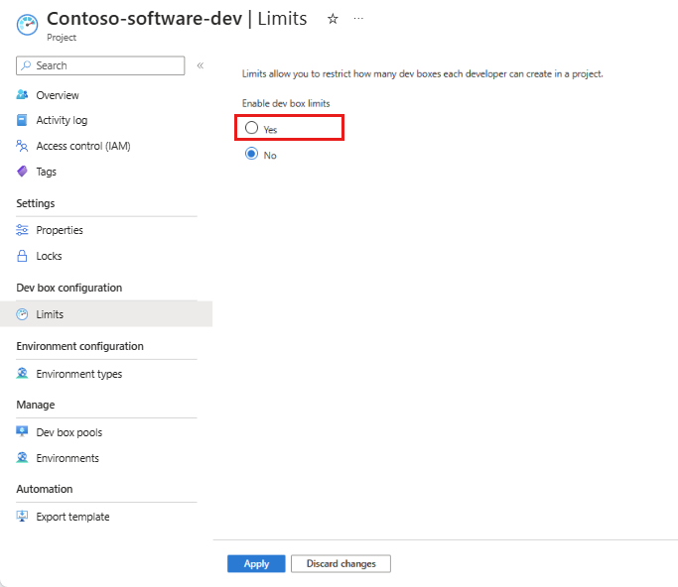Collapse the sidebar with the double chevron
The width and height of the screenshot is (678, 587).
[201, 65]
